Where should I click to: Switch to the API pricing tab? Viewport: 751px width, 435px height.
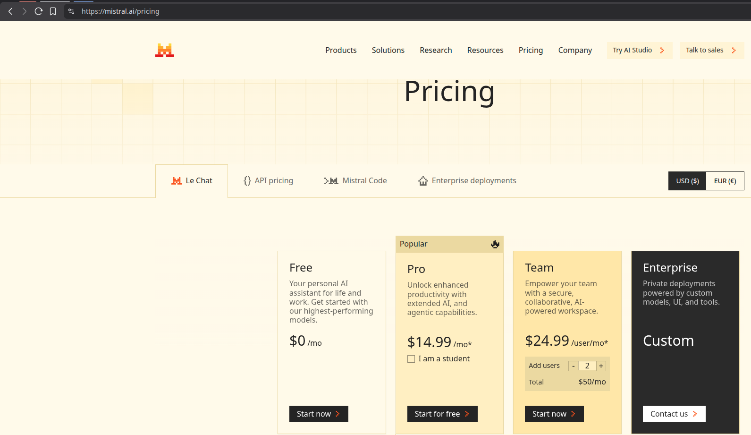coord(268,181)
